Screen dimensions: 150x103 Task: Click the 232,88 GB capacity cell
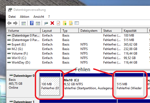[130, 49]
